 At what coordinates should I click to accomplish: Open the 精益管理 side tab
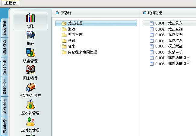[x=5, y=47]
